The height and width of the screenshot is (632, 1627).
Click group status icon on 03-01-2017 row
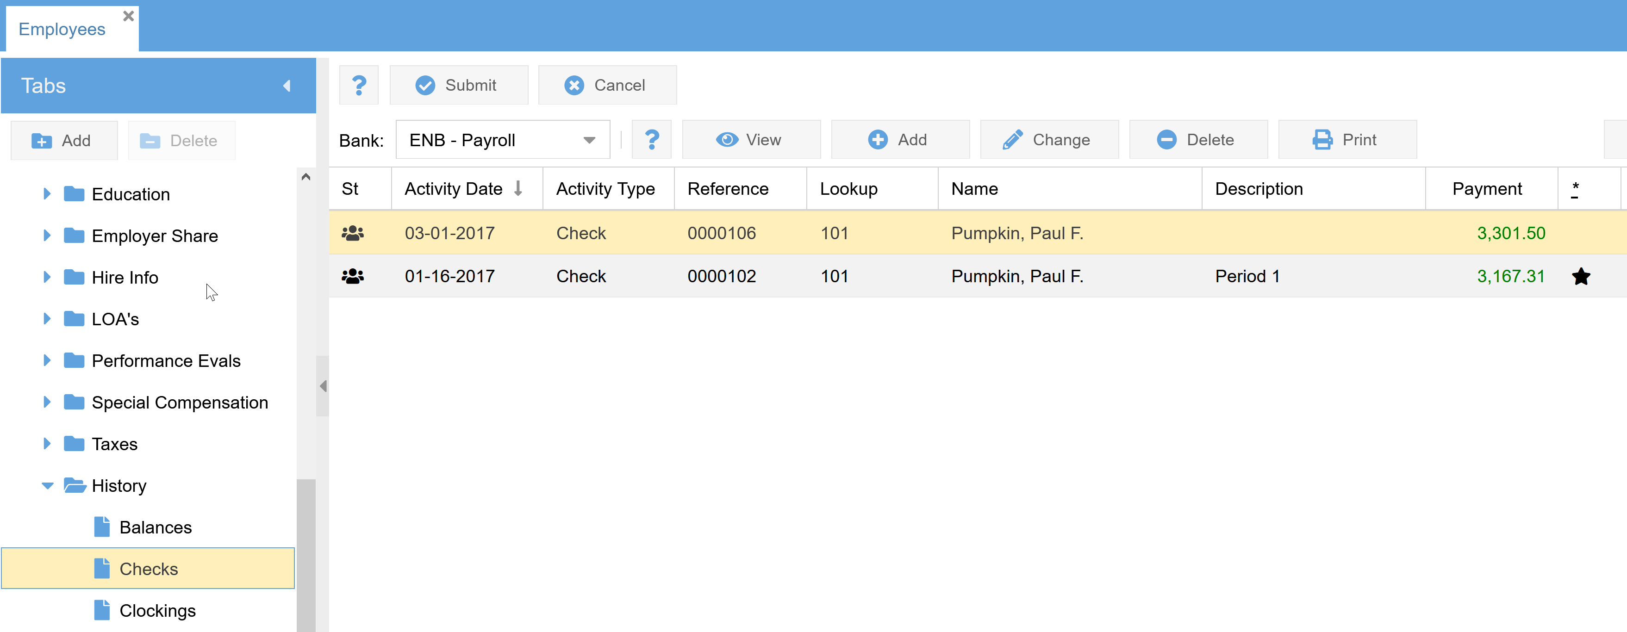click(352, 234)
